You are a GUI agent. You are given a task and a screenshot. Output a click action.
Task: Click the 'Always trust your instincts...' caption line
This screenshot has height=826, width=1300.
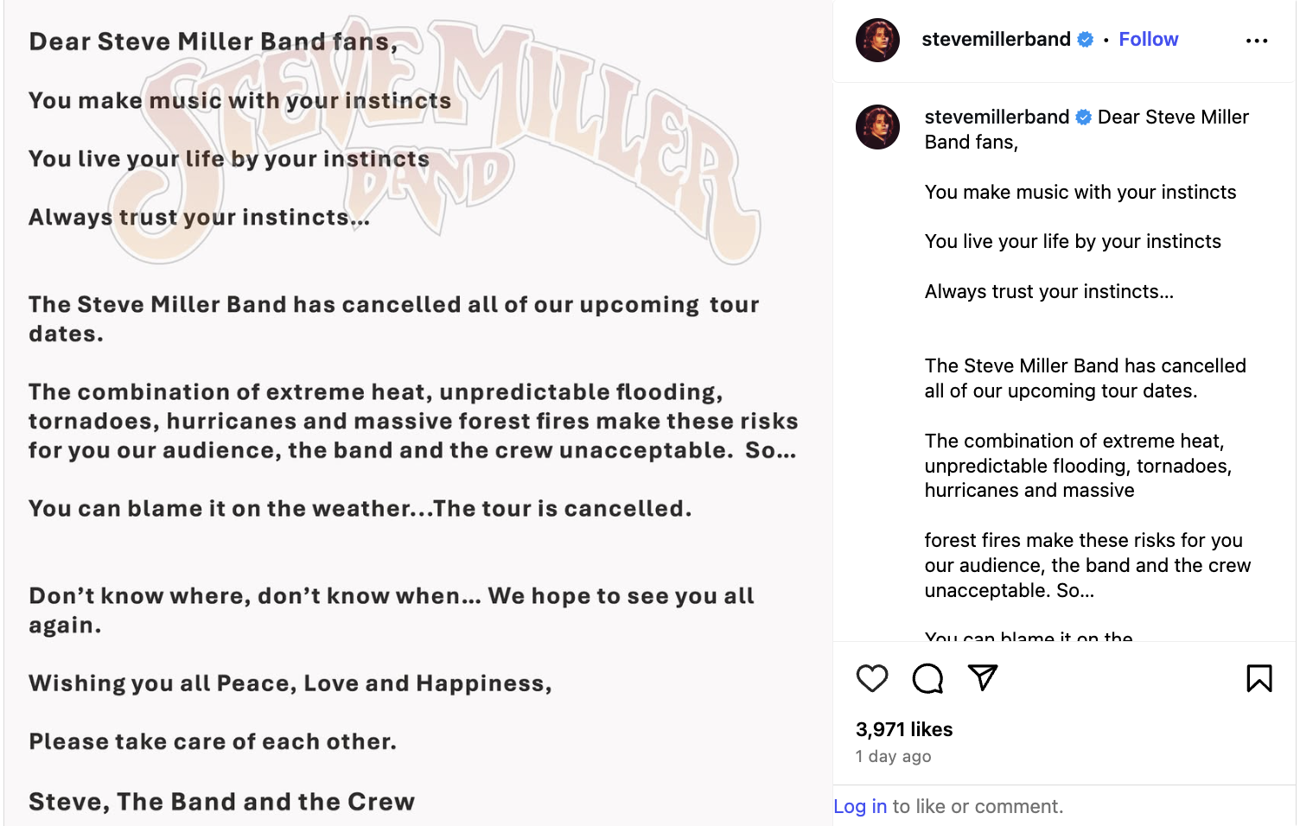pyautogui.click(x=1048, y=292)
